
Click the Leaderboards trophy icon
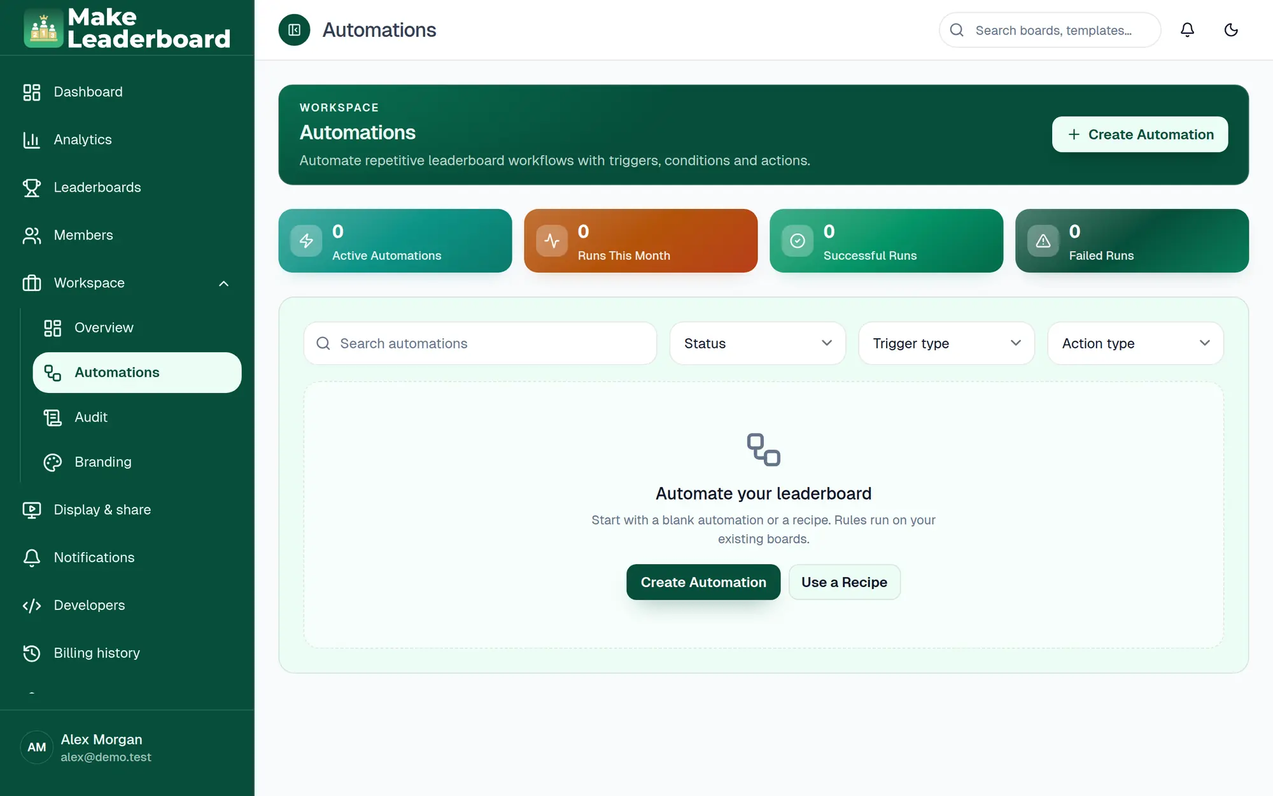[x=32, y=188]
